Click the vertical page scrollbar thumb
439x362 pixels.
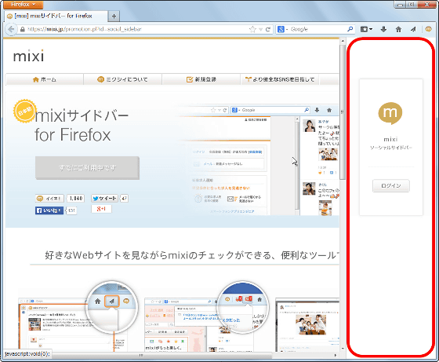(x=343, y=112)
